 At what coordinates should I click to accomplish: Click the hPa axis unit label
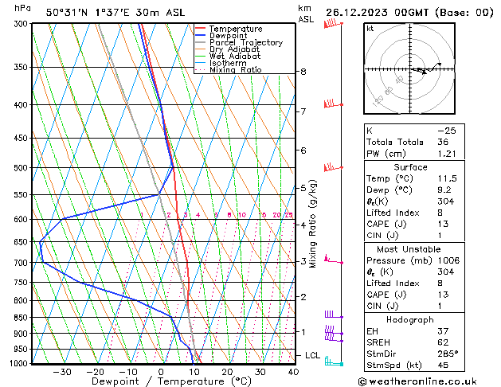pos(22,8)
